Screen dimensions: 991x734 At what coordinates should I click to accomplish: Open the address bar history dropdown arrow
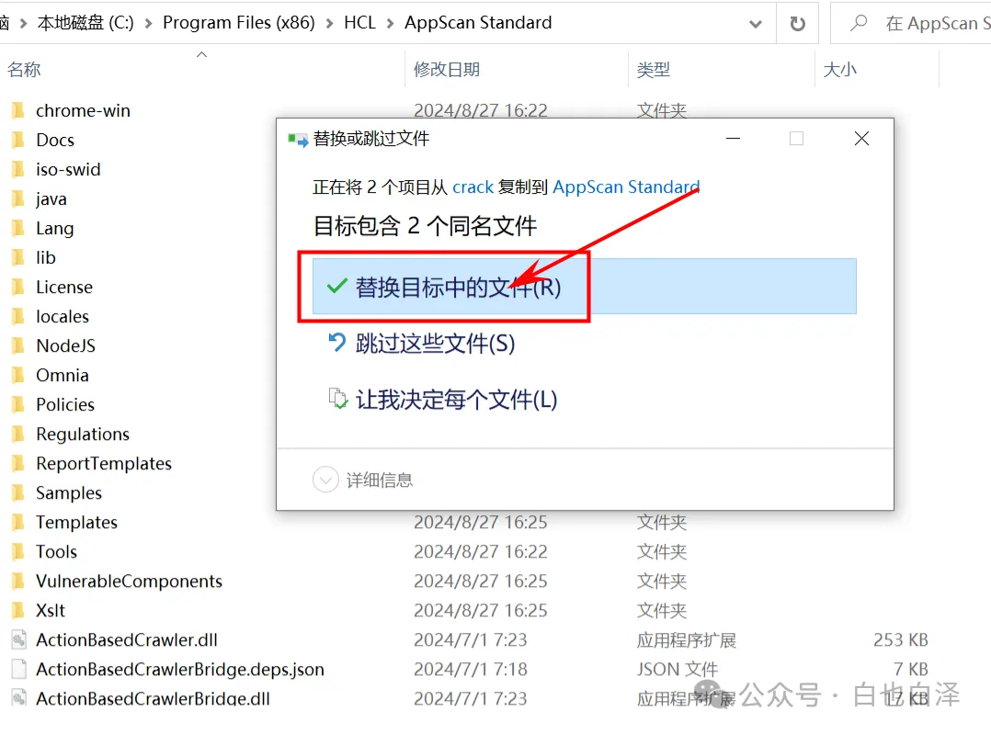pyautogui.click(x=756, y=22)
